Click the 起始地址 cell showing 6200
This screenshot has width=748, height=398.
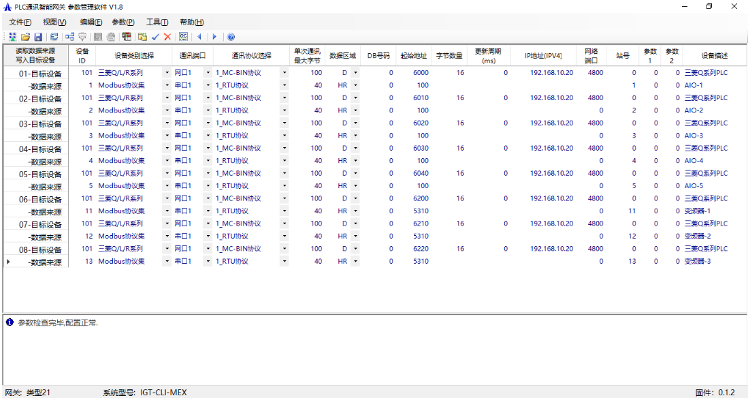(x=420, y=199)
